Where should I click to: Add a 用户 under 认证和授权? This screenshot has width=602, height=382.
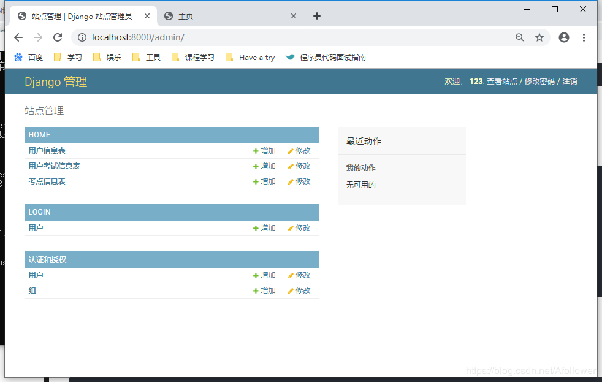264,275
